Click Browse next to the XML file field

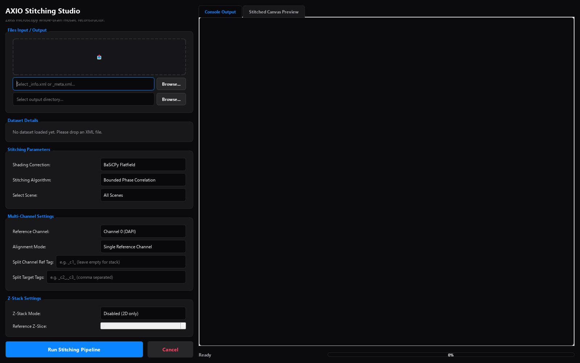coord(171,84)
